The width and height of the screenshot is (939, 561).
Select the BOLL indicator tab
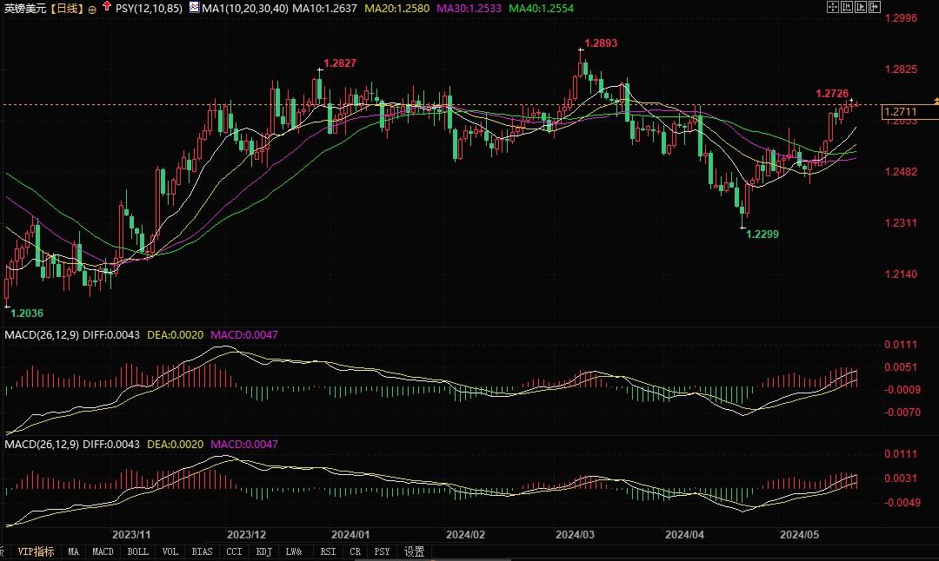137,551
